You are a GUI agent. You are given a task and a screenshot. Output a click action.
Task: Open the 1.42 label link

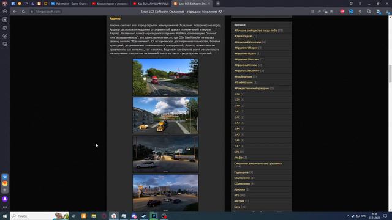click(x=237, y=117)
